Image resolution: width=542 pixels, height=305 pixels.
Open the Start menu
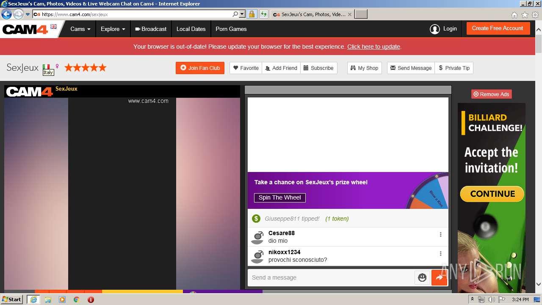(x=12, y=299)
